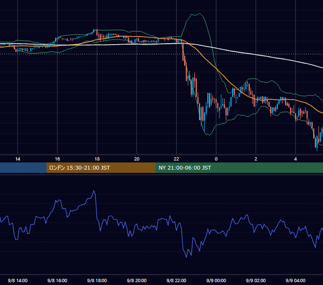Click the upper Bollinger band peak after 22:00

[x=199, y=14]
